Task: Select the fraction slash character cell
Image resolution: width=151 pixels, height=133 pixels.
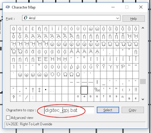Action: (26, 98)
